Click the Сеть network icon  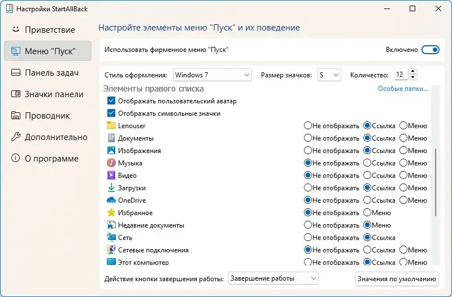111,238
